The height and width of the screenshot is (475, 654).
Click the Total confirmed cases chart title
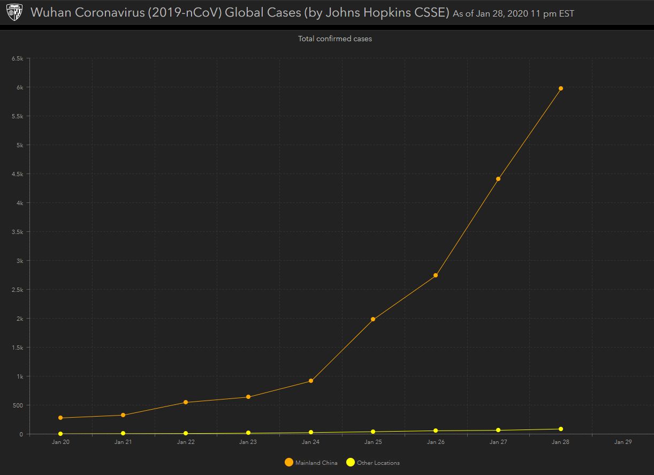(x=334, y=39)
